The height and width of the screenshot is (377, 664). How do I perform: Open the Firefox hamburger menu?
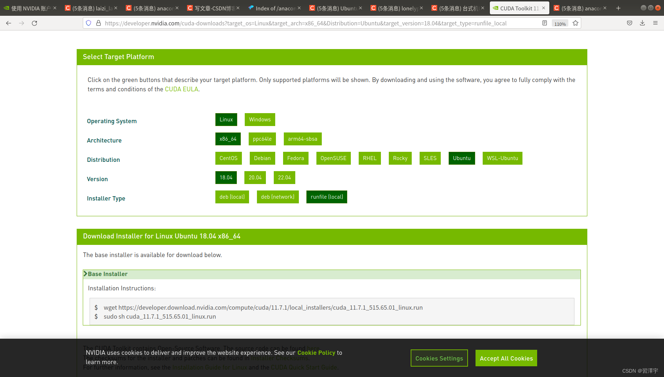coord(655,23)
